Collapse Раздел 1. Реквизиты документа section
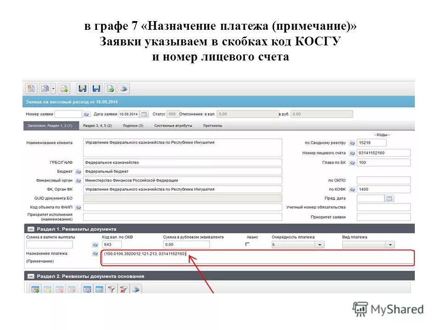This screenshot has height=330, width=441. click(30, 227)
